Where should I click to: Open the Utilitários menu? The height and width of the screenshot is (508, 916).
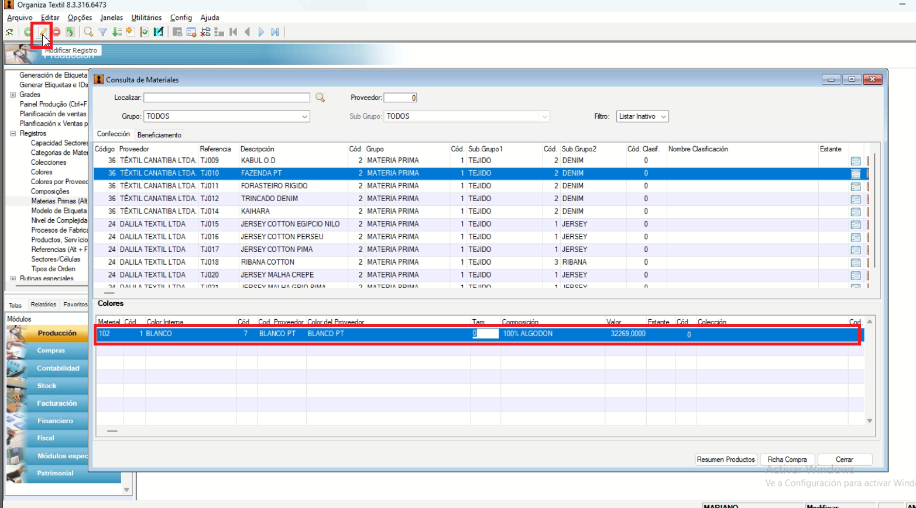(x=146, y=18)
